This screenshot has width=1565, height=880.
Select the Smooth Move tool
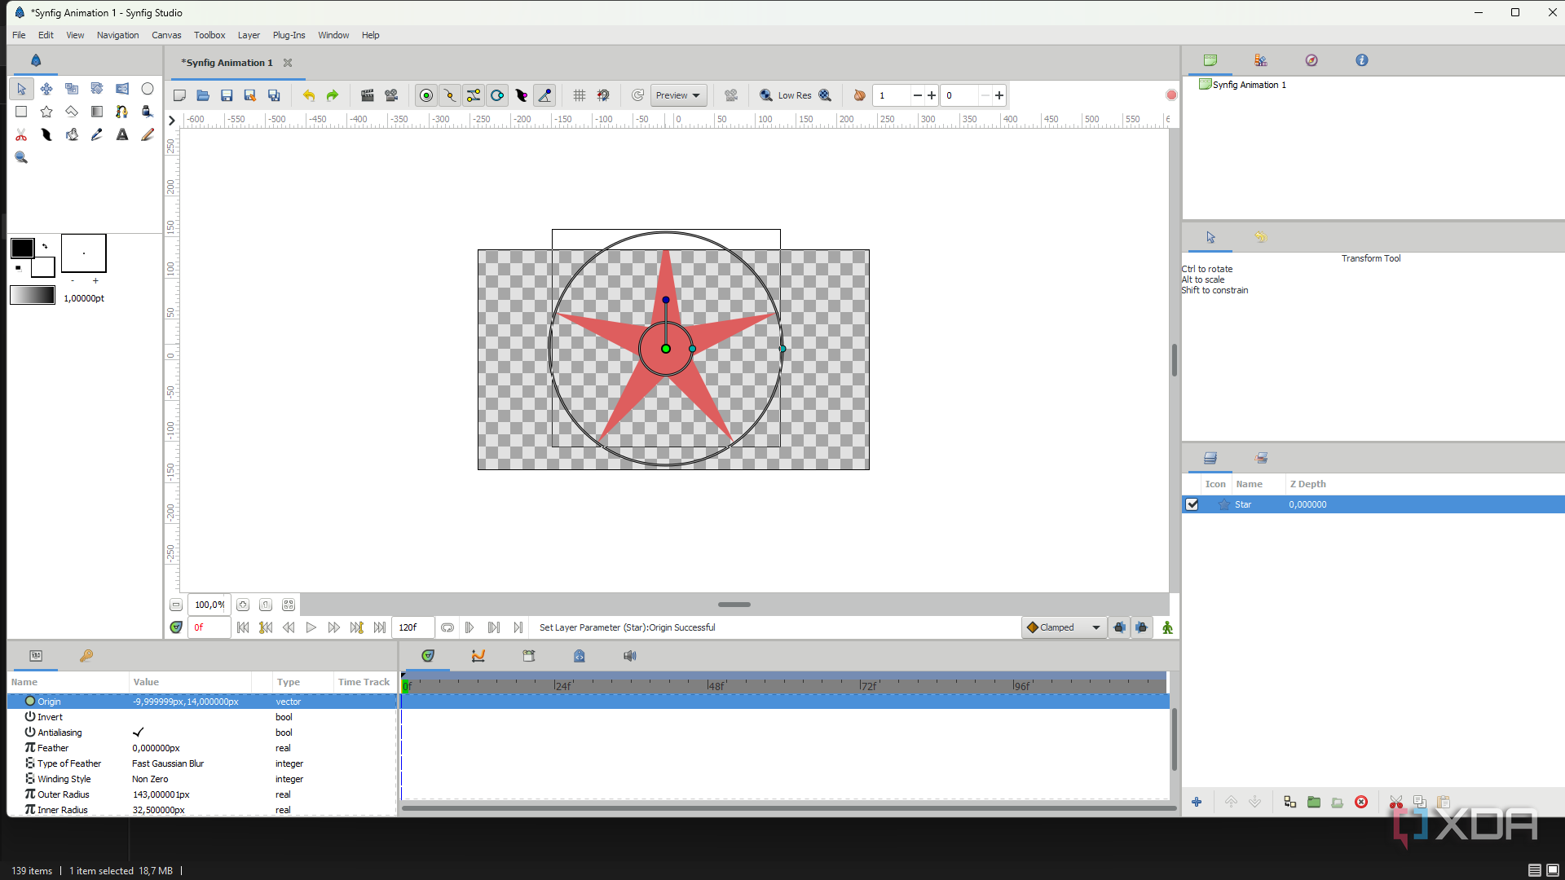point(46,89)
